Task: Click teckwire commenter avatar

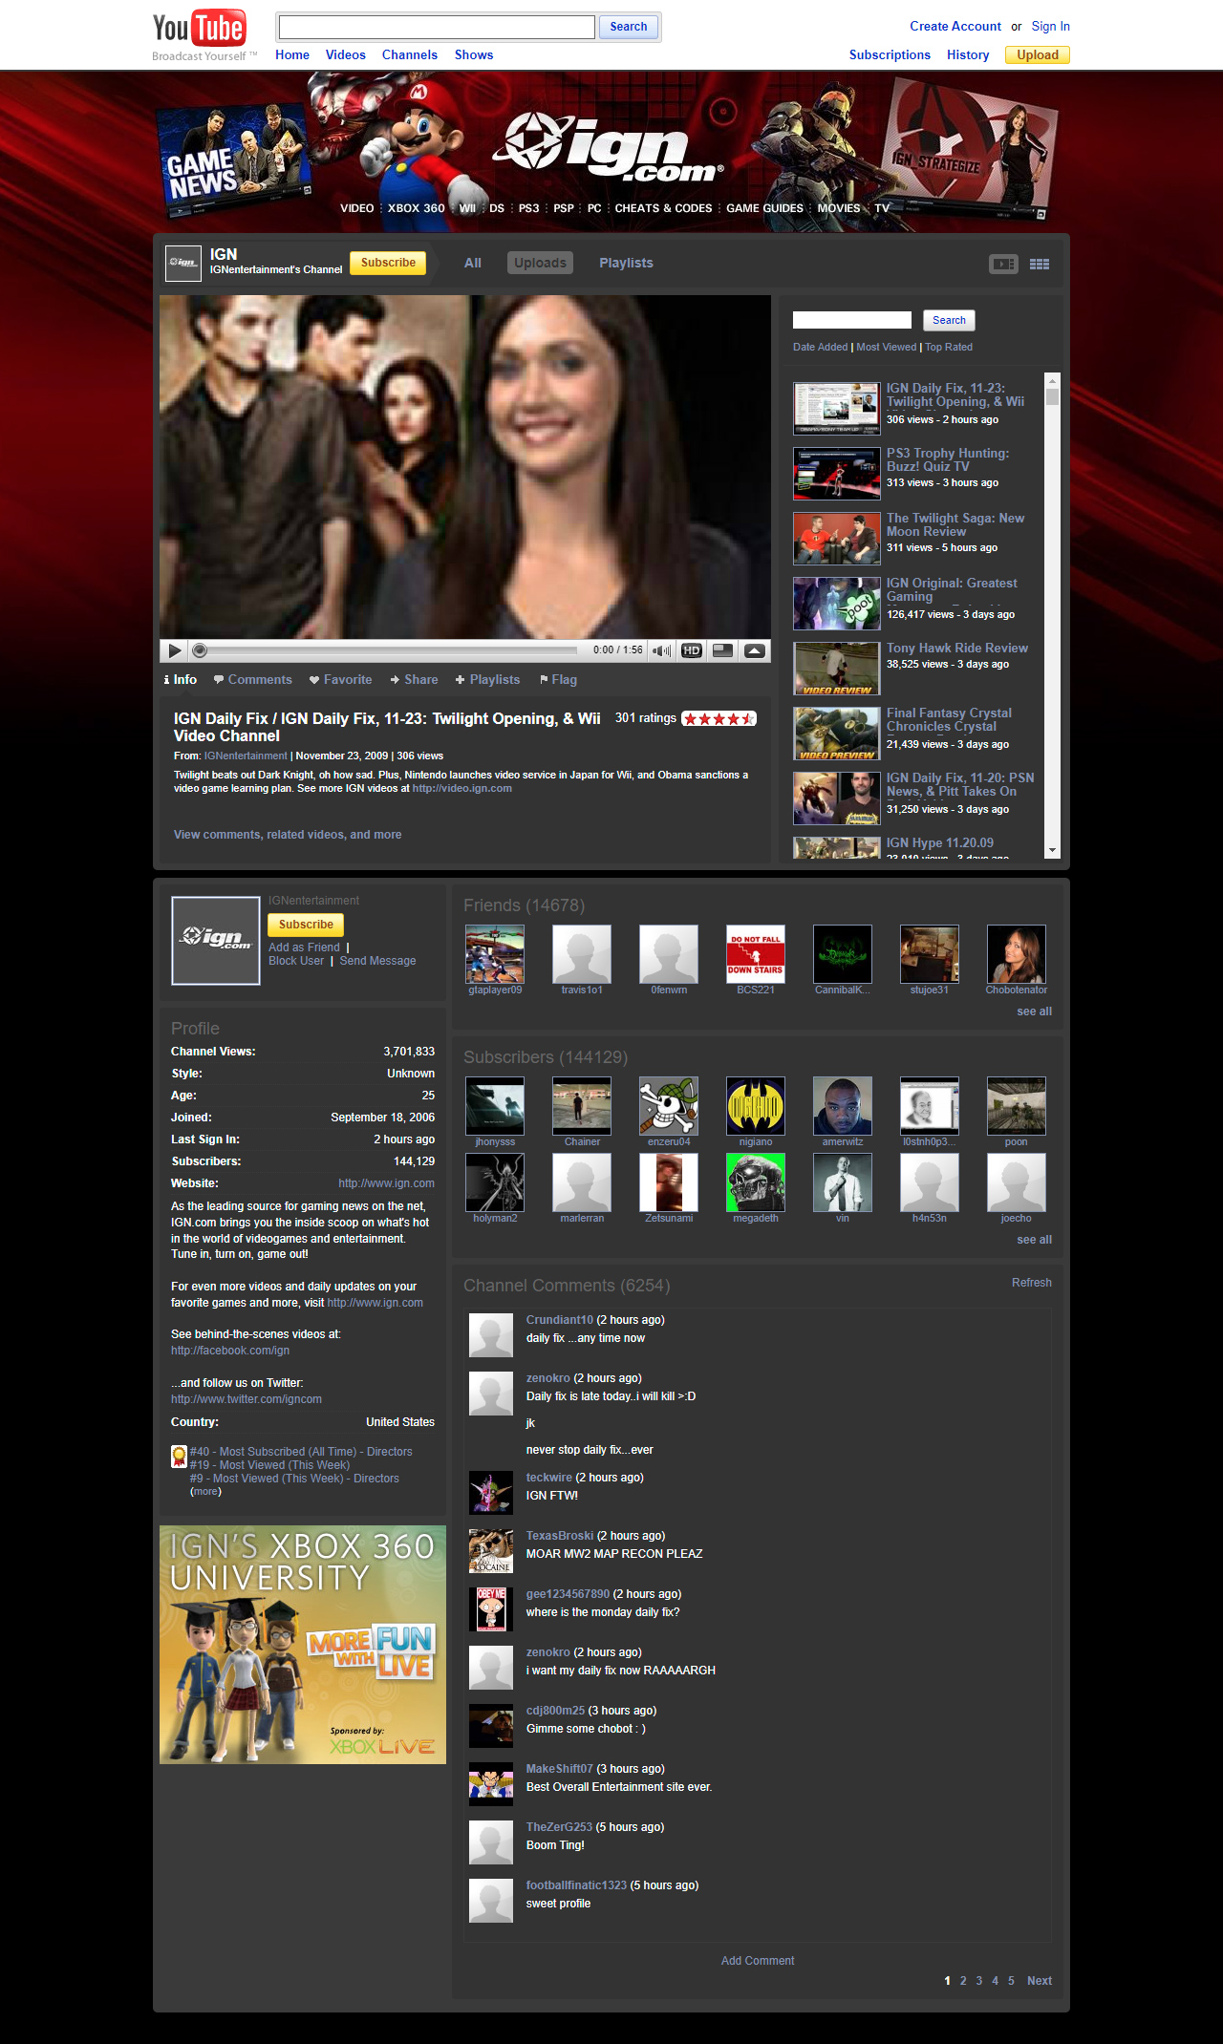Action: [491, 1492]
